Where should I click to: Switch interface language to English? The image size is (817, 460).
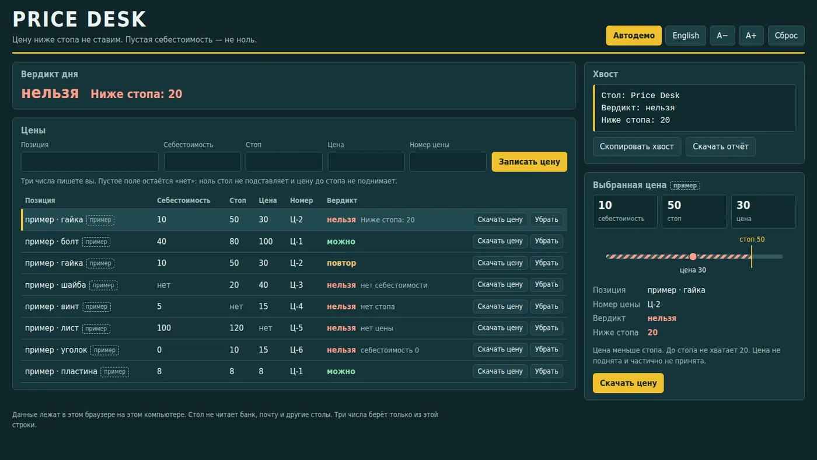pyautogui.click(x=686, y=36)
